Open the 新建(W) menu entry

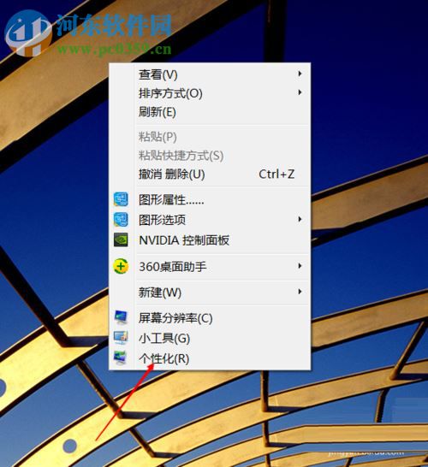click(x=210, y=293)
